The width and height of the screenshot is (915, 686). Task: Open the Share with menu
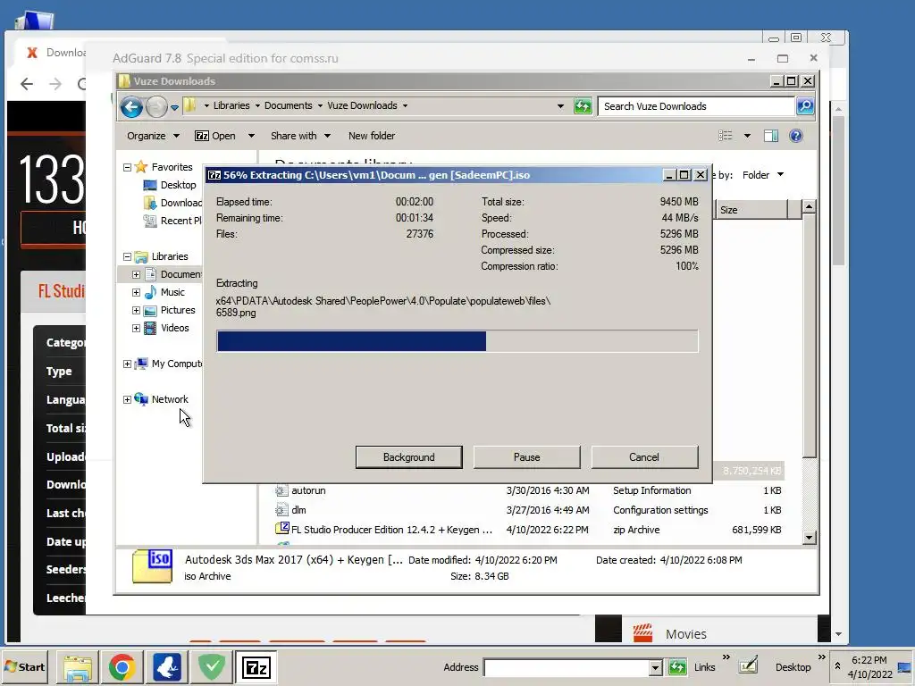click(300, 136)
